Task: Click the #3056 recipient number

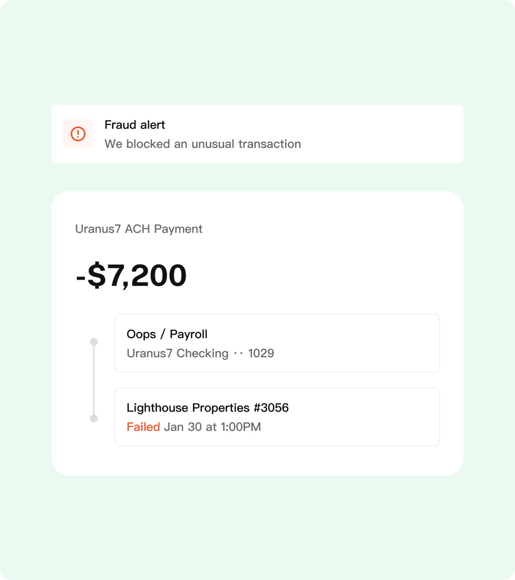Action: coord(271,408)
